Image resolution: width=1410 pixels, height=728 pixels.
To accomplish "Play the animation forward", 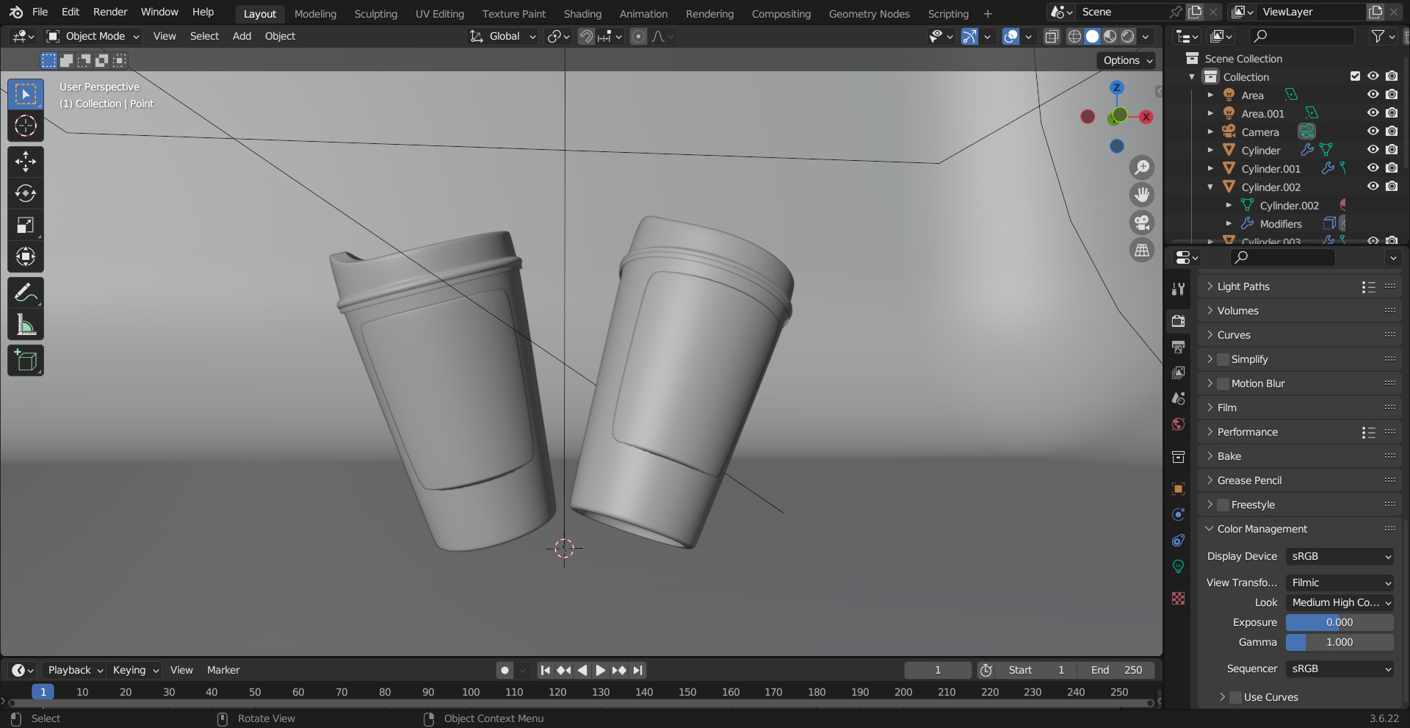I will (x=600, y=670).
